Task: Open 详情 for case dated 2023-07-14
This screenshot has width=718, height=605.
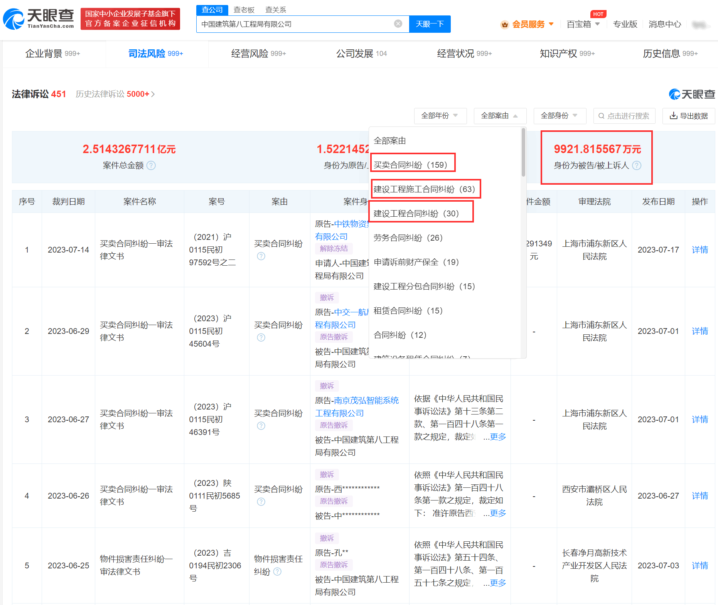Action: pyautogui.click(x=700, y=250)
